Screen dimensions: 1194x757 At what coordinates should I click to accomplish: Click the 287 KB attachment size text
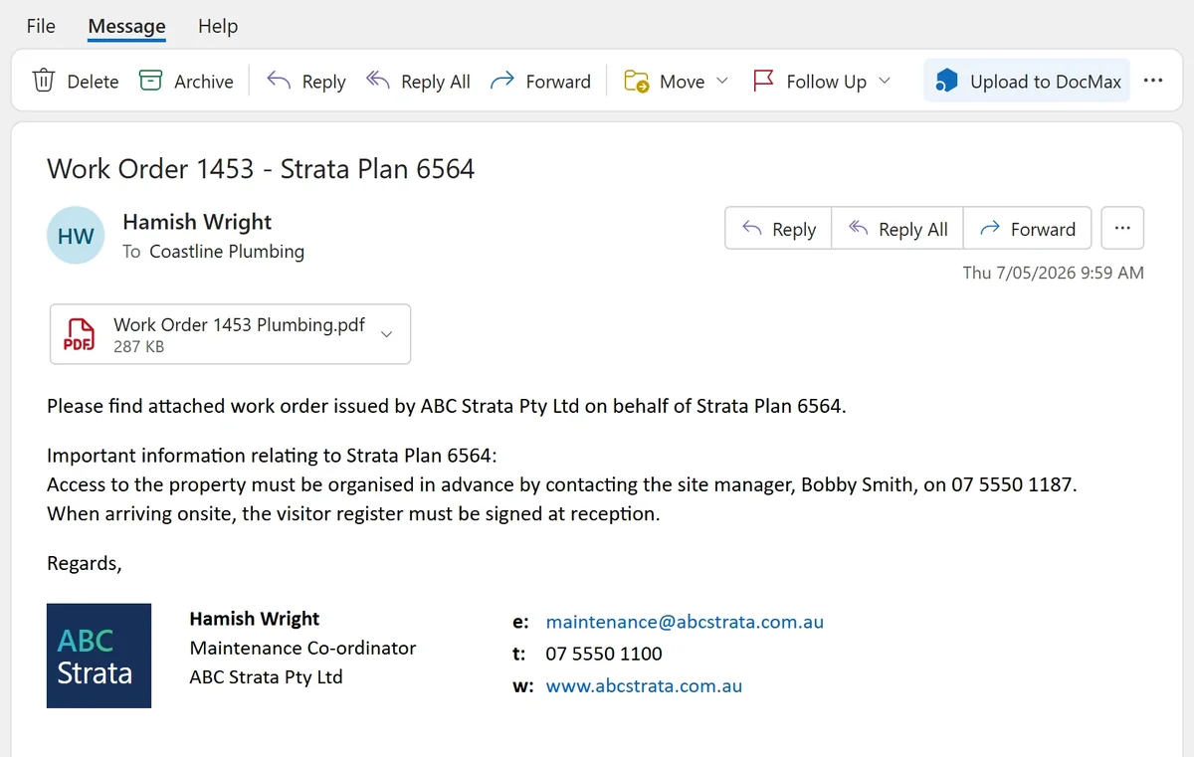click(x=138, y=347)
